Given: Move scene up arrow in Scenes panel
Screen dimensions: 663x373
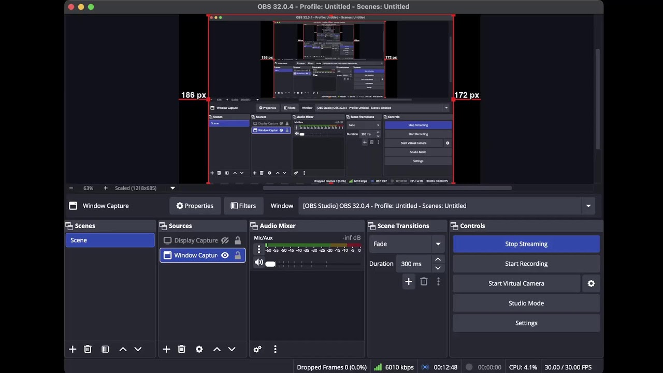Looking at the screenshot, I should (123, 349).
